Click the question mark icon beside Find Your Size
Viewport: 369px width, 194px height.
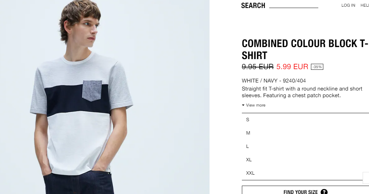point(324,192)
